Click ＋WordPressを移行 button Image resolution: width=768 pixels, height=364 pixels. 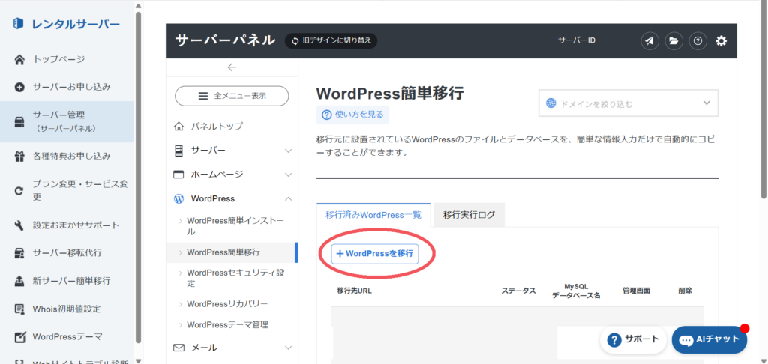coord(375,253)
